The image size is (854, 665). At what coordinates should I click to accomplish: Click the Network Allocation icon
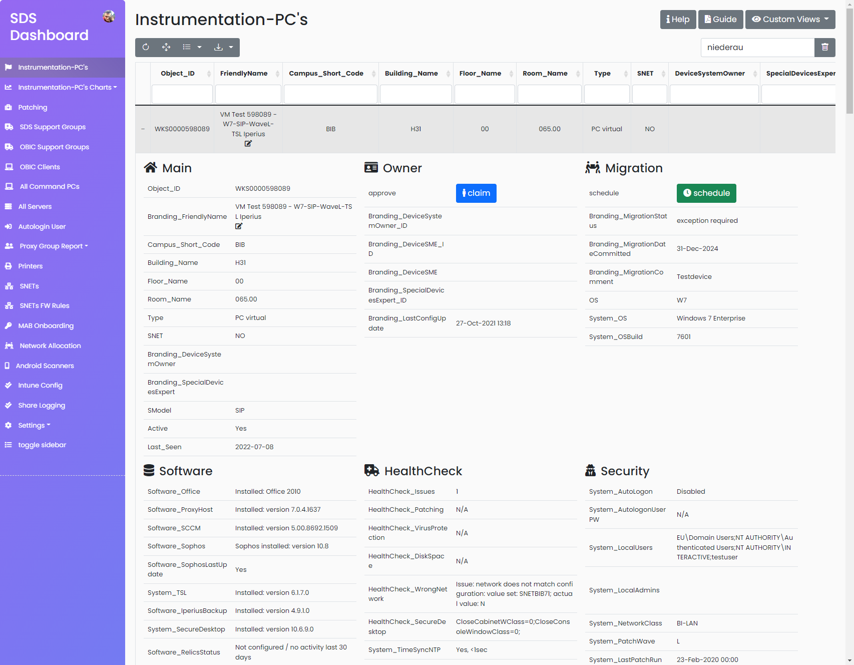(x=9, y=346)
